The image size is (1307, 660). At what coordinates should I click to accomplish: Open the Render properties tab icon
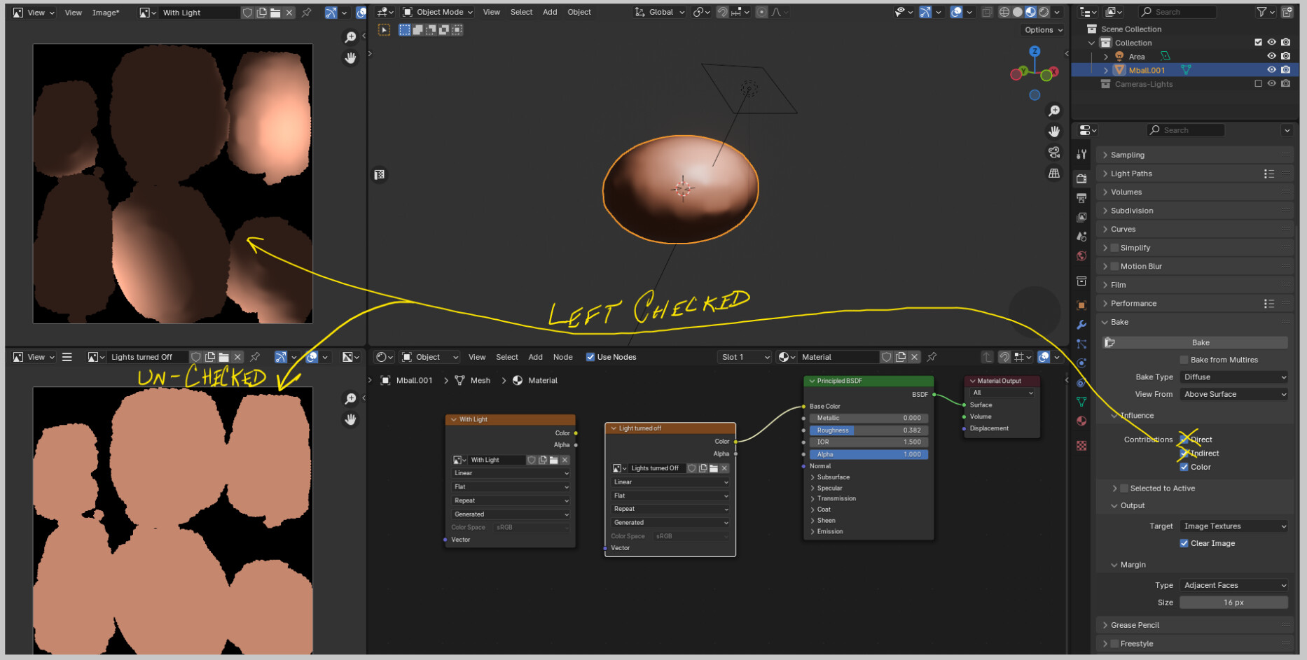coord(1081,178)
